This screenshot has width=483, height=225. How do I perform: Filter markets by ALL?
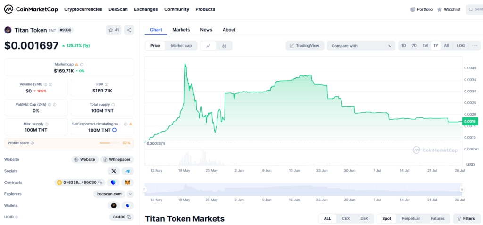pos(327,218)
